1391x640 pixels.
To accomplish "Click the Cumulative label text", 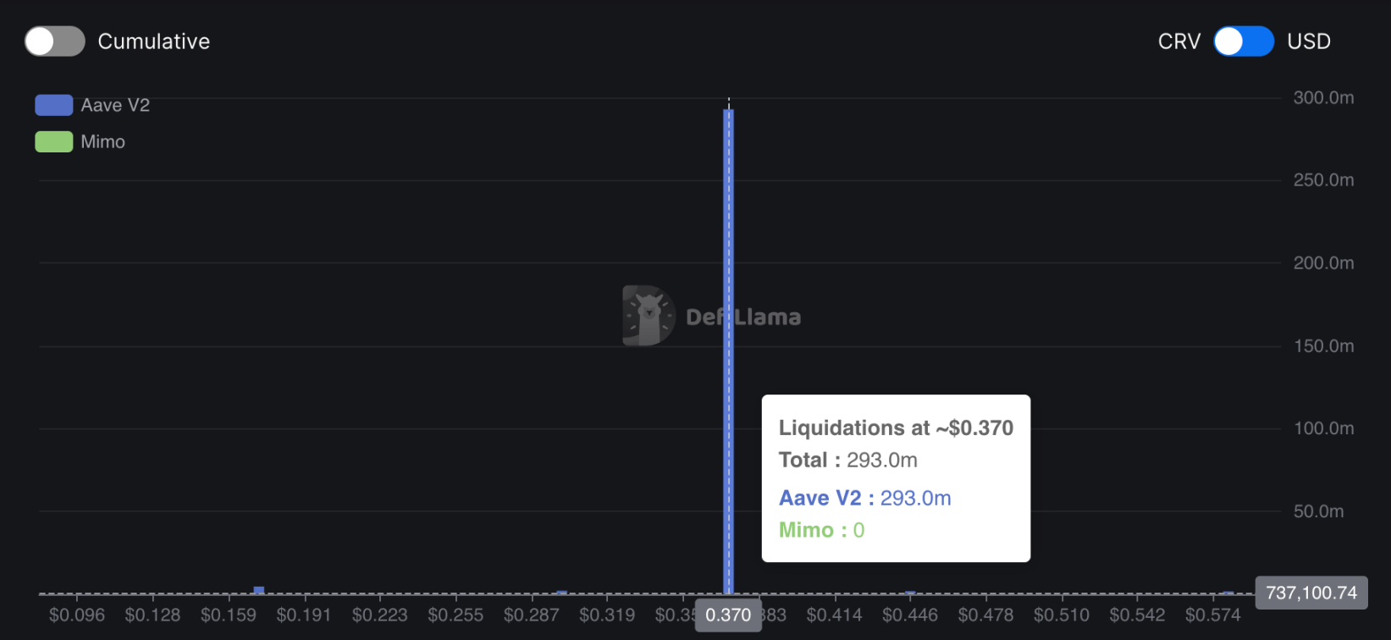I will coord(154,41).
